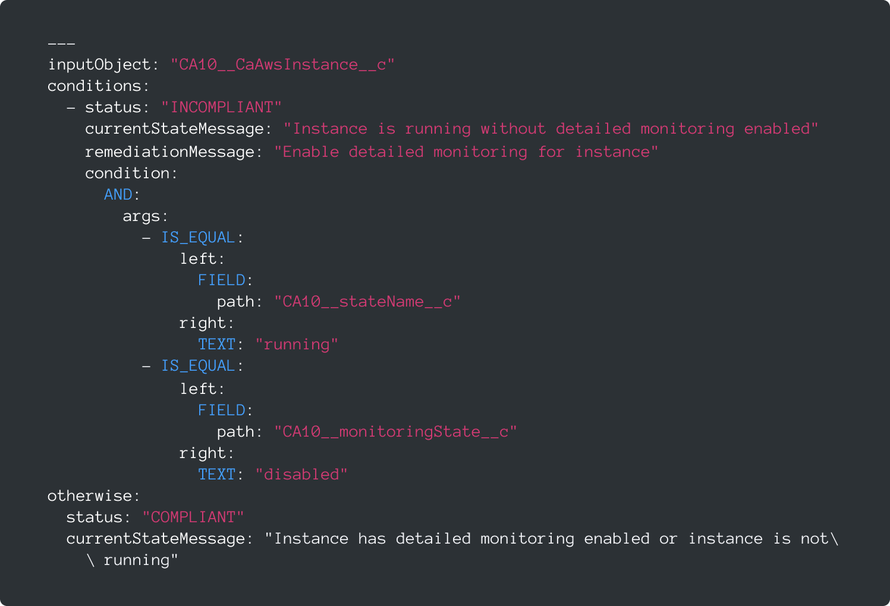Click the first IS_EQUAL keyword

(198, 238)
